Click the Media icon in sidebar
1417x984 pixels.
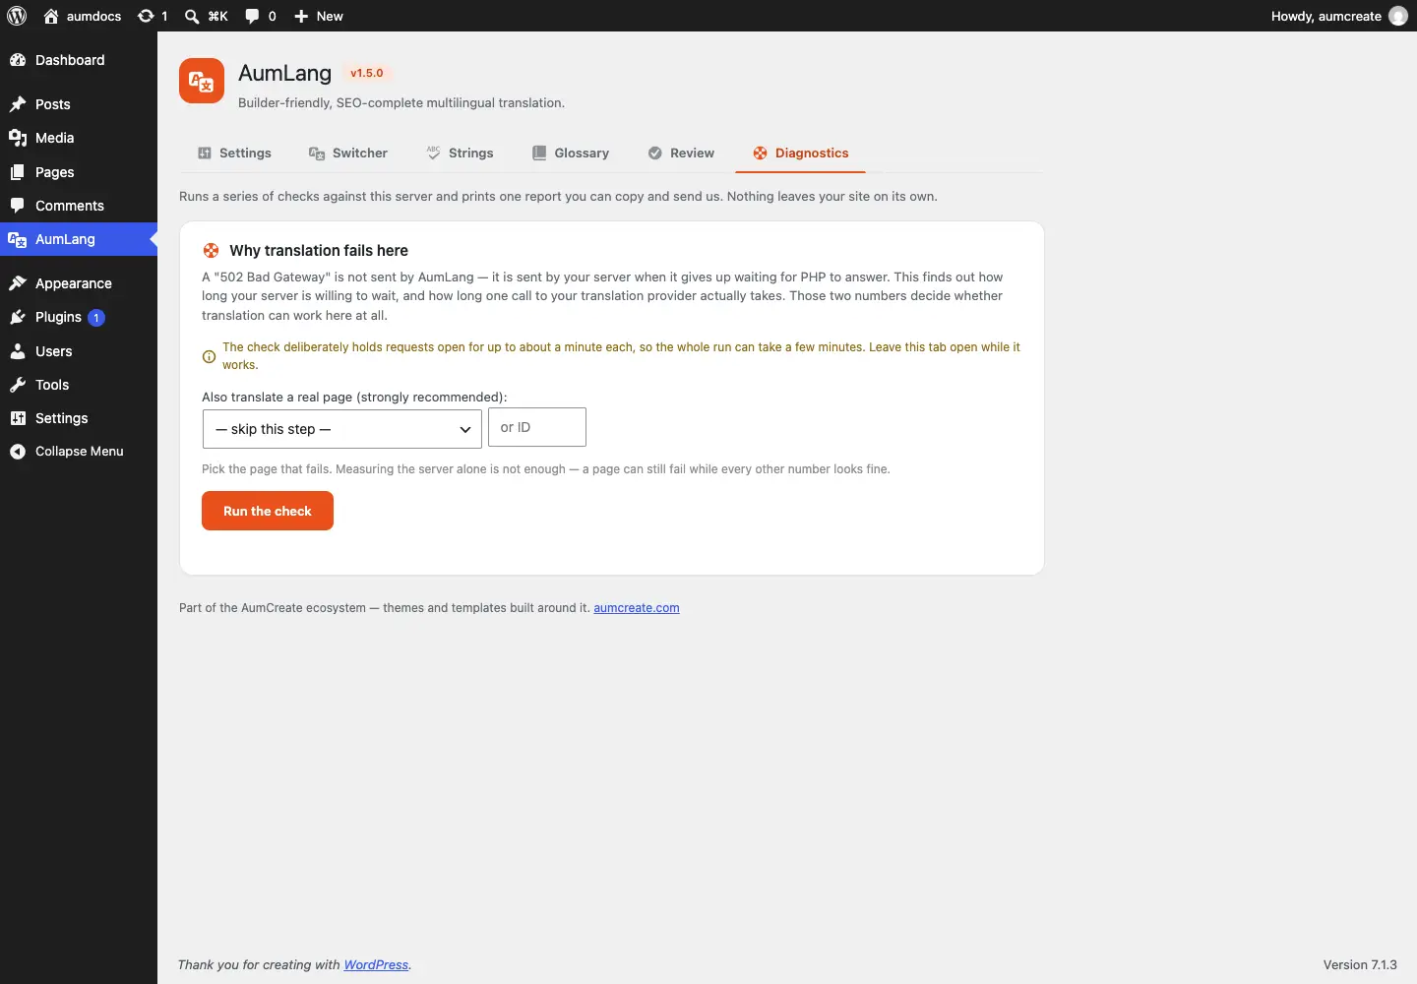[18, 138]
